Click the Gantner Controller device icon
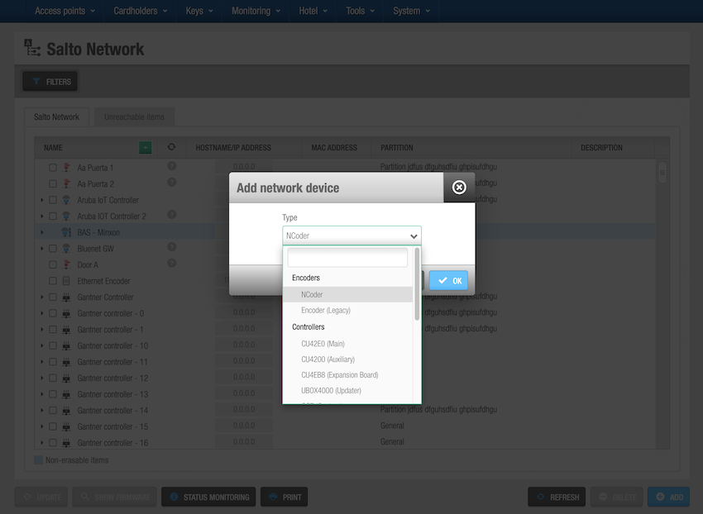The width and height of the screenshot is (703, 514). click(66, 297)
